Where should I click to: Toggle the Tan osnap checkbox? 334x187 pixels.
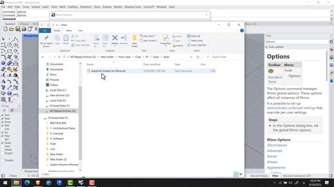pyautogui.click(x=3, y=139)
